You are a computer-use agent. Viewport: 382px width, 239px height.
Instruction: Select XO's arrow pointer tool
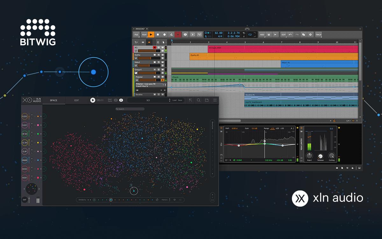tap(190, 100)
